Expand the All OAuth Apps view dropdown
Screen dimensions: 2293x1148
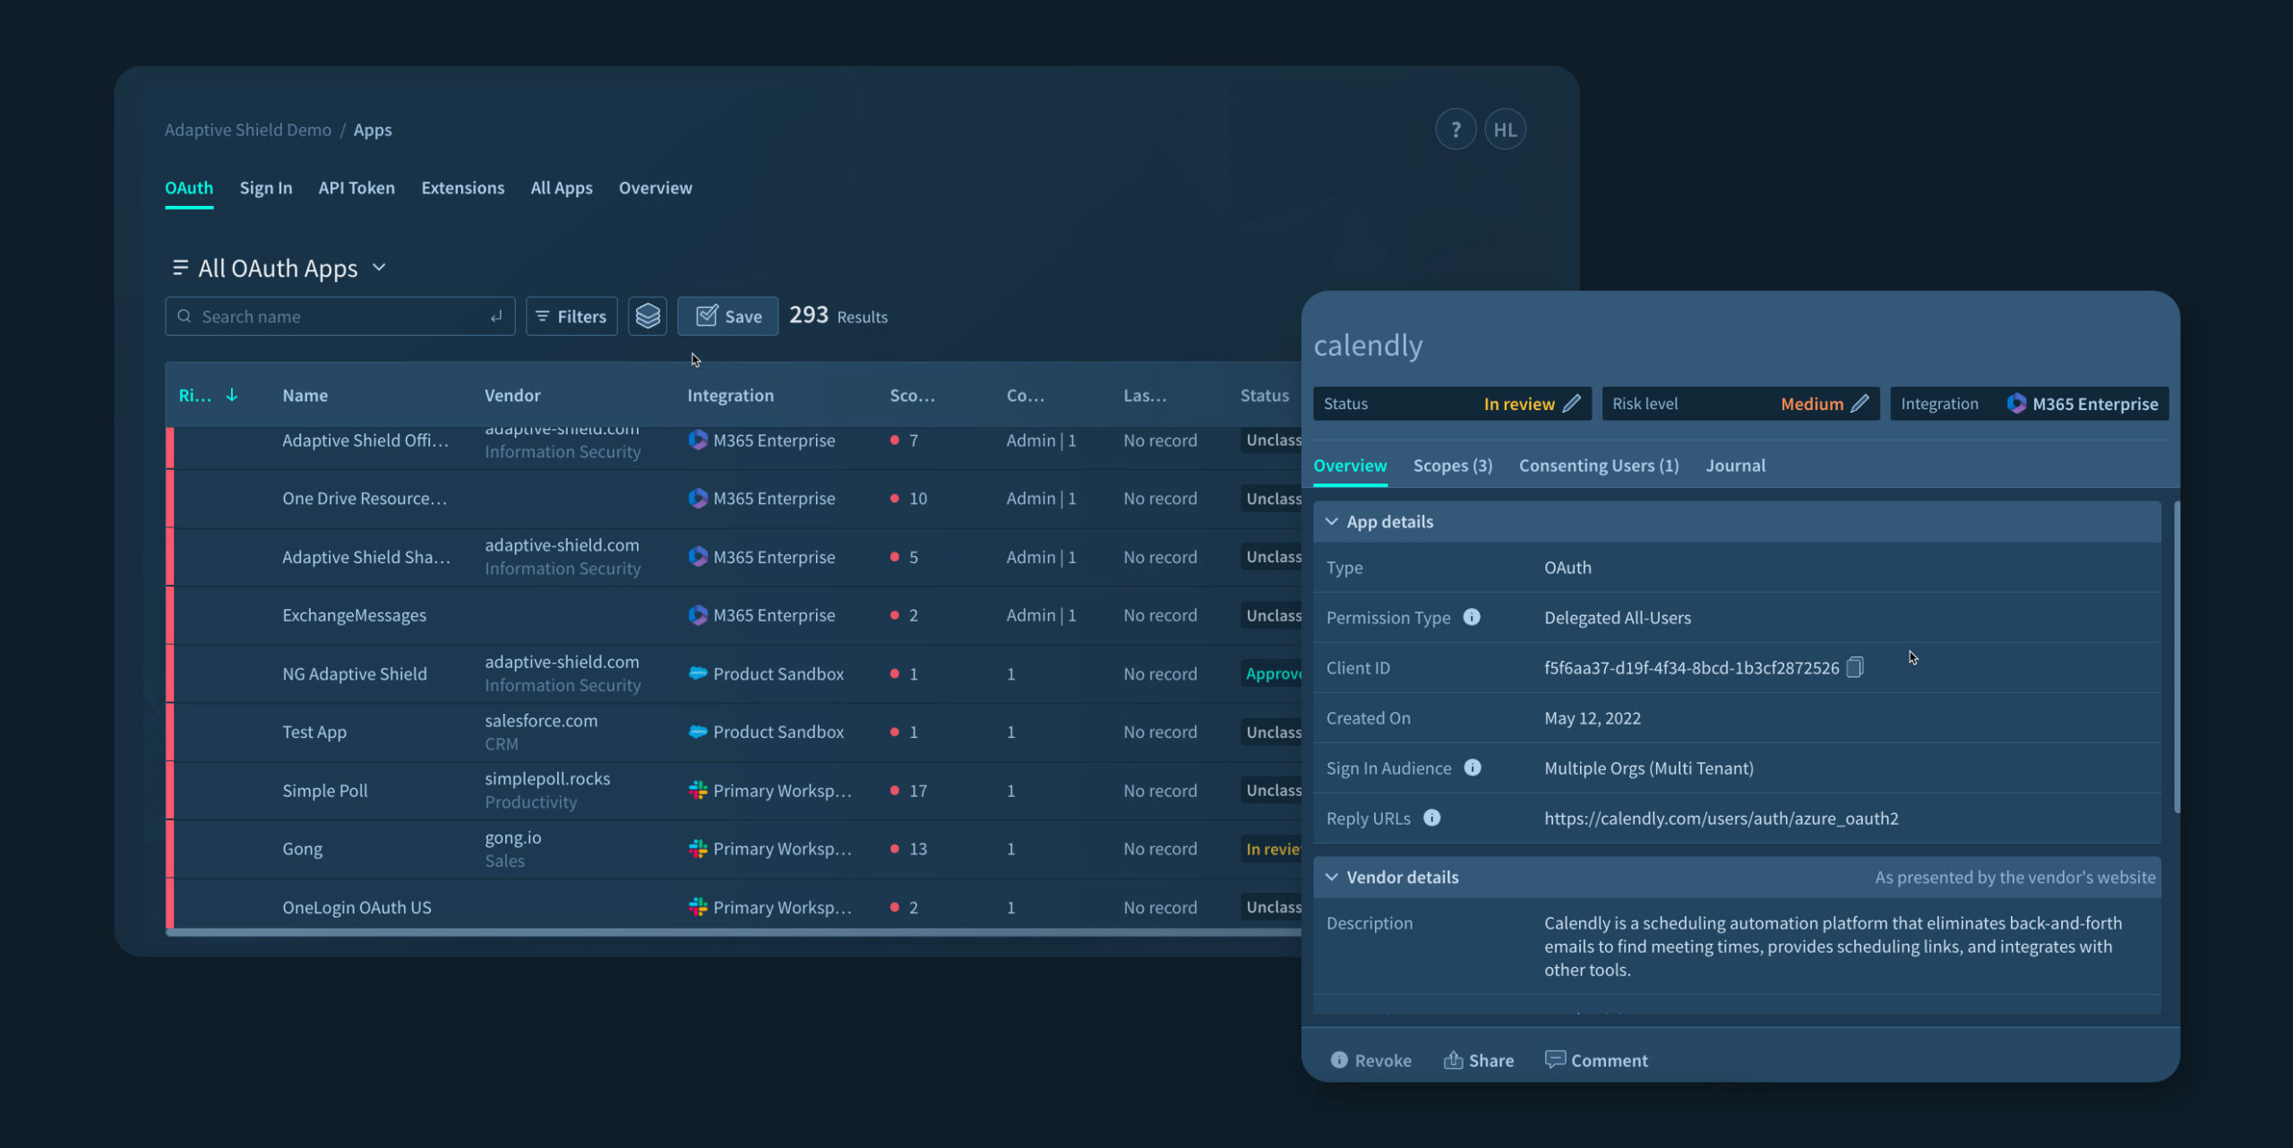379,267
